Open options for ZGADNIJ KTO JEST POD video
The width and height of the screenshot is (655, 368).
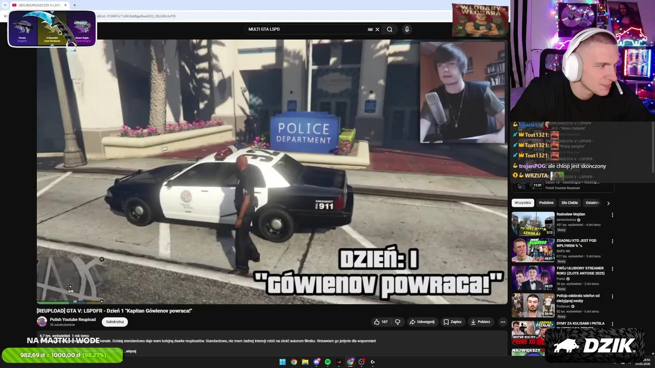(612, 241)
